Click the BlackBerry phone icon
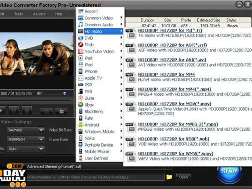The width and height of the screenshot is (252, 189). click(x=80, y=111)
